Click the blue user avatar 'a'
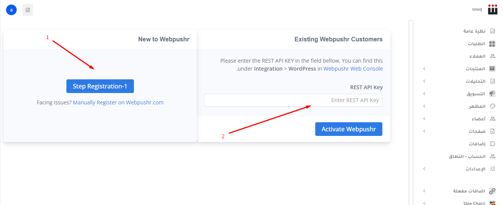 (x=11, y=10)
